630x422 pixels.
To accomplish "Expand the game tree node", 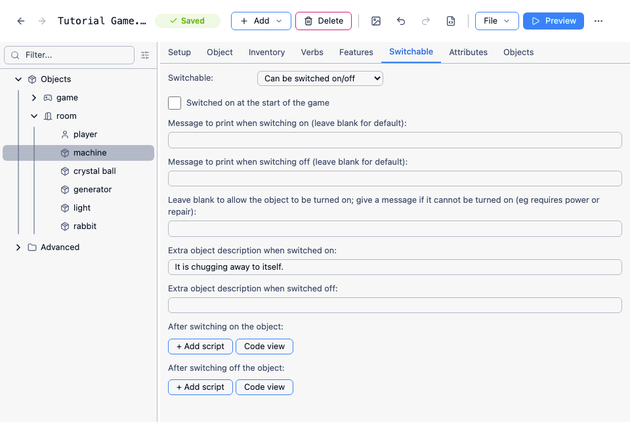I will point(34,98).
